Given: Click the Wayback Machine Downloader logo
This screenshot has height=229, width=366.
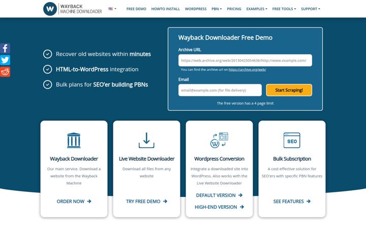Looking at the screenshot, I should (73, 9).
